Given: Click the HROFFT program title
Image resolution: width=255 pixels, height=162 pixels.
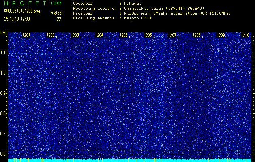Looking at the screenshot, I should pos(24,3).
